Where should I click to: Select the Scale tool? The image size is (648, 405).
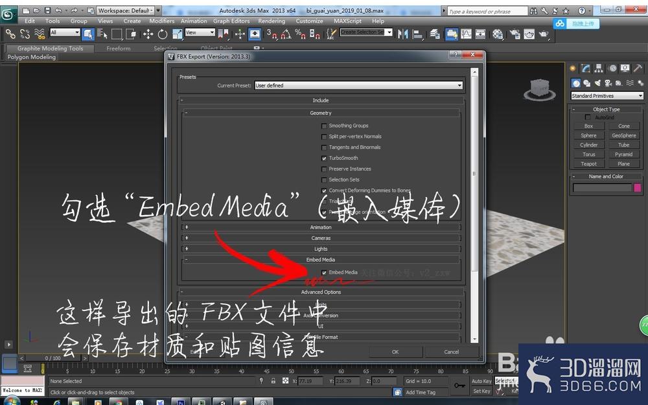click(178, 34)
